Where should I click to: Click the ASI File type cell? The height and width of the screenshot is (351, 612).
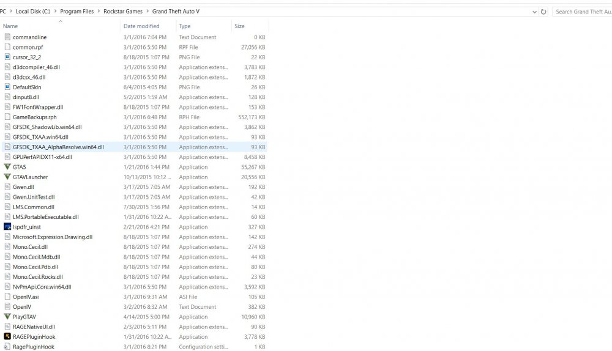point(188,297)
